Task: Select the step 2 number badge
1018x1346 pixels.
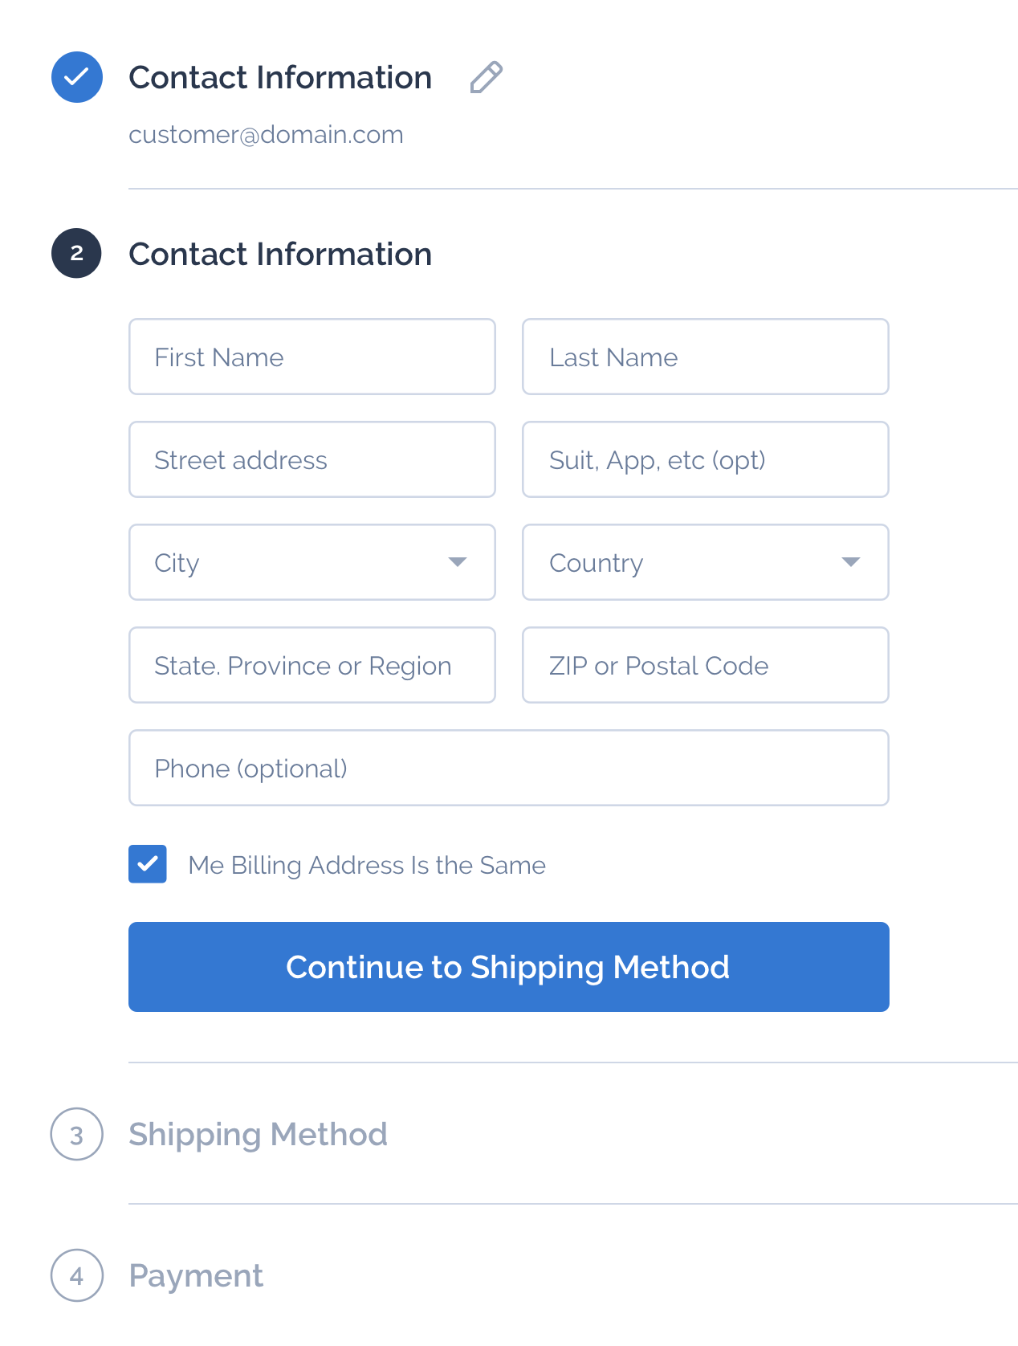Action: [x=76, y=253]
